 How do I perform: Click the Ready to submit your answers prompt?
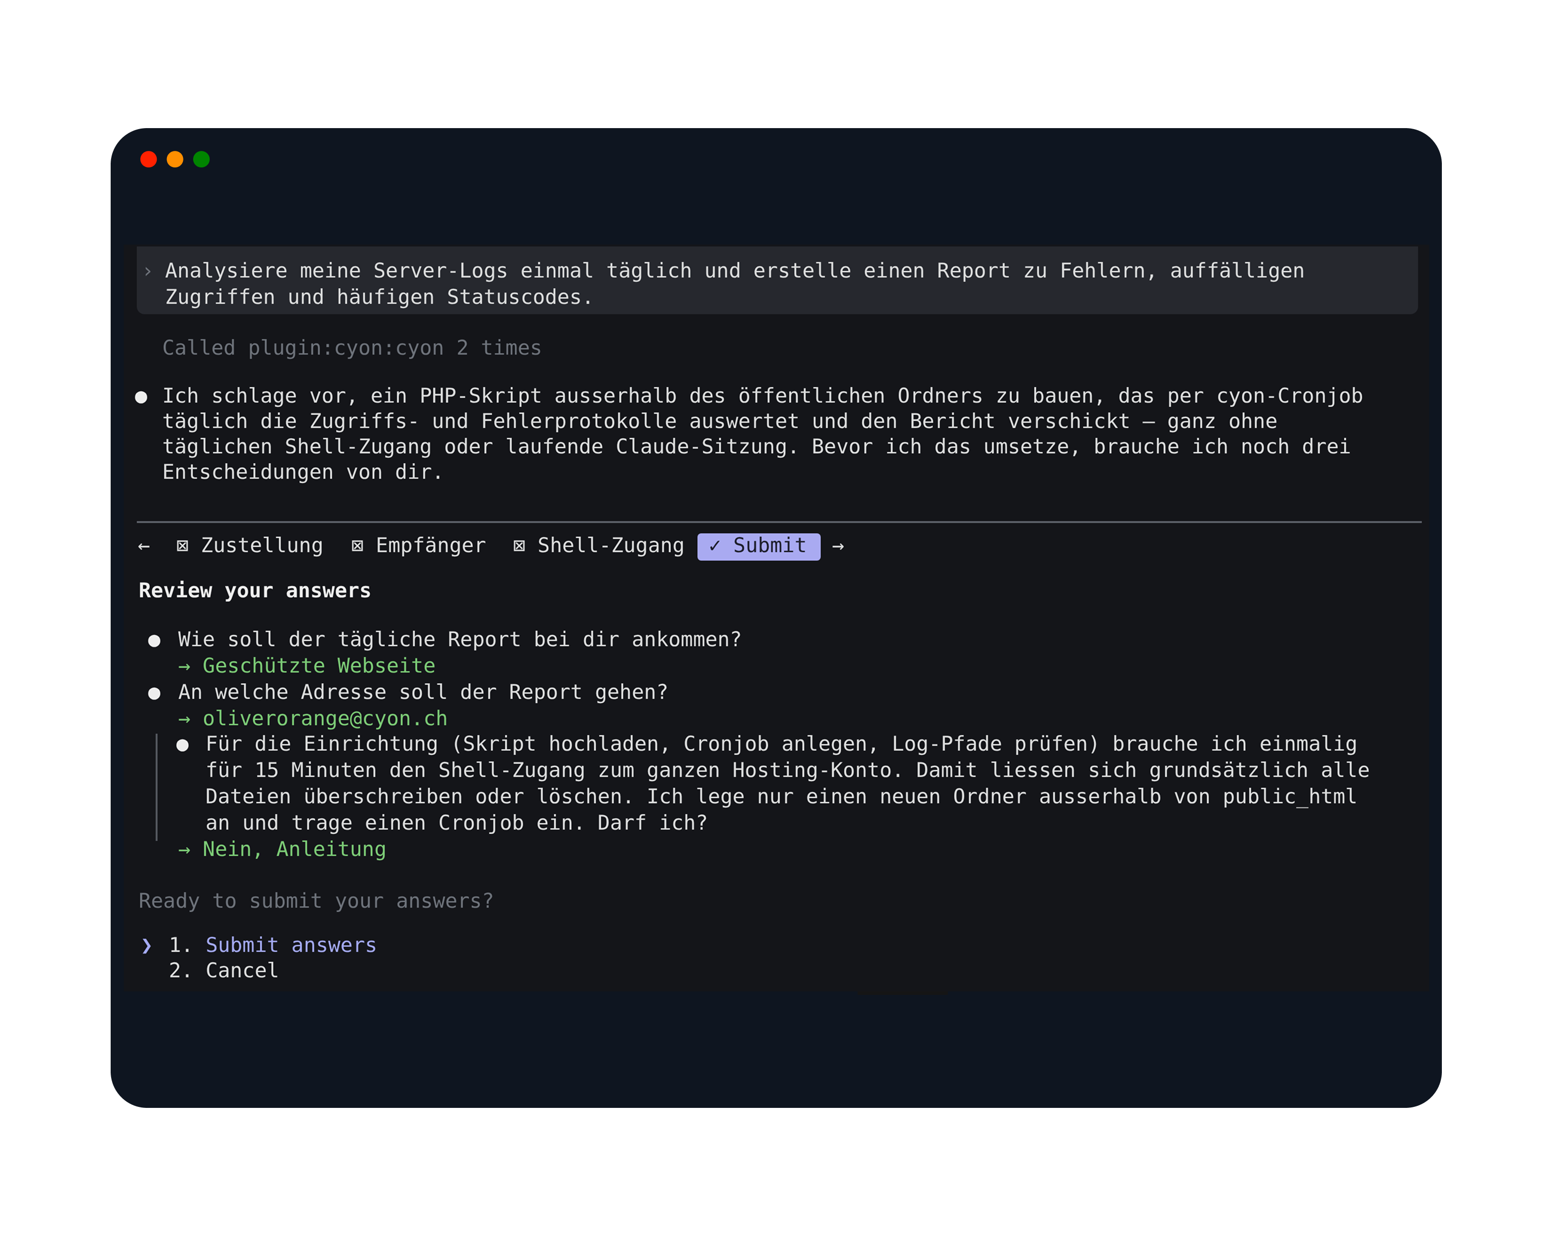[x=315, y=901]
